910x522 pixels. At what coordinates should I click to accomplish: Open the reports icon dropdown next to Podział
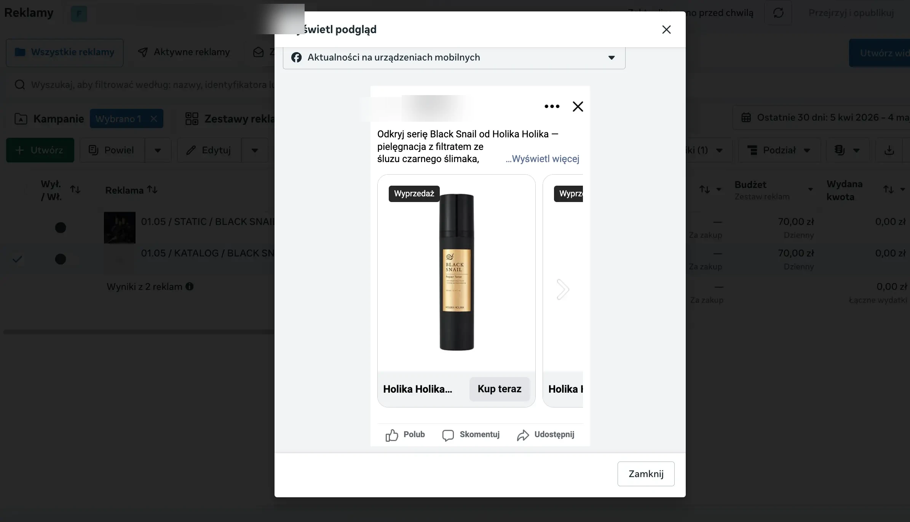(x=848, y=150)
